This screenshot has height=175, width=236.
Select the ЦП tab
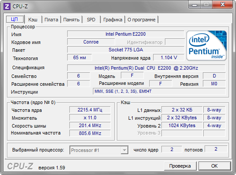[15, 19]
